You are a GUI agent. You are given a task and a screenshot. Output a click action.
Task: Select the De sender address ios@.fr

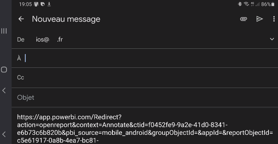point(49,39)
